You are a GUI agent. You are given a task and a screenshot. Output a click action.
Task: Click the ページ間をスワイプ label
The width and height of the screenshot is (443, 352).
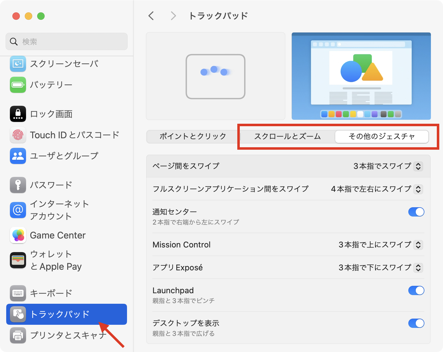(x=186, y=166)
